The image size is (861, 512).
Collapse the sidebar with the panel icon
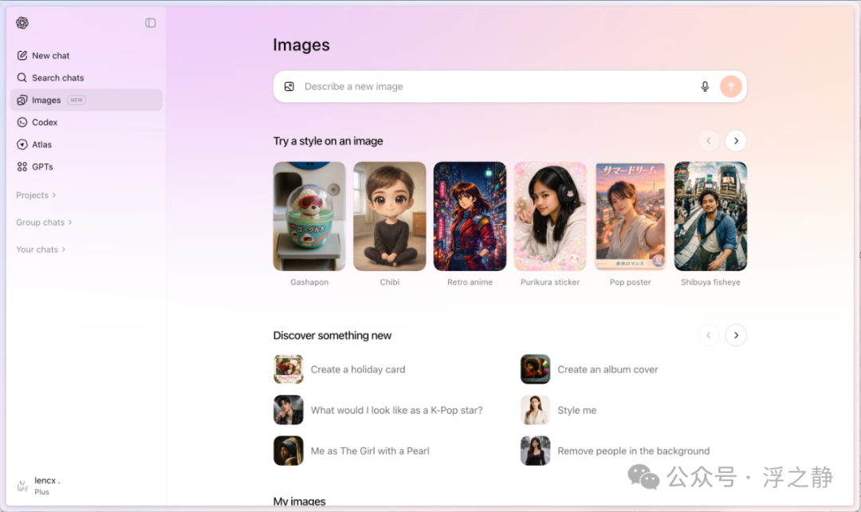click(151, 22)
